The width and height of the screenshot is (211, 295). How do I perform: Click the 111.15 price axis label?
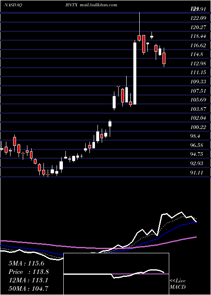click(198, 72)
